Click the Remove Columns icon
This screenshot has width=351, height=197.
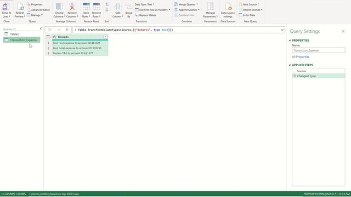(x=72, y=7)
